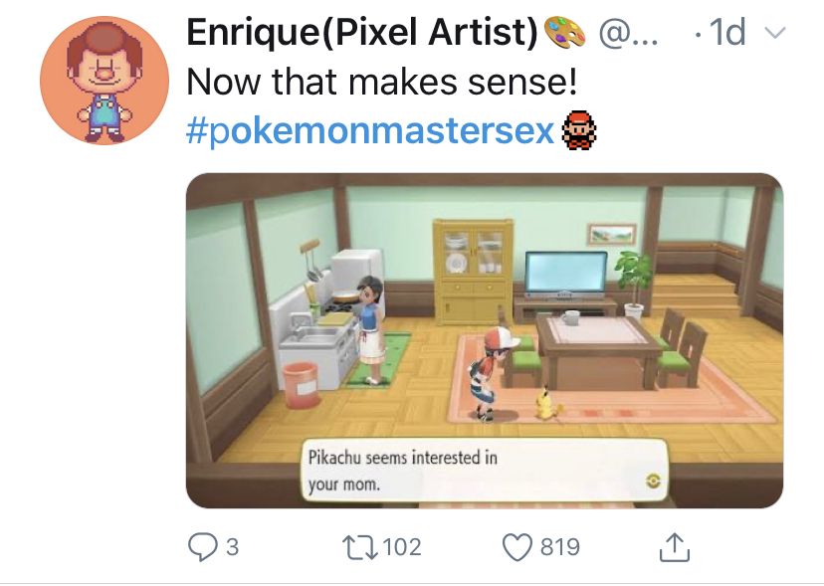This screenshot has width=824, height=586.
Task: Click the "Now that makes sense!" tweet text
Action: pyautogui.click(x=381, y=82)
